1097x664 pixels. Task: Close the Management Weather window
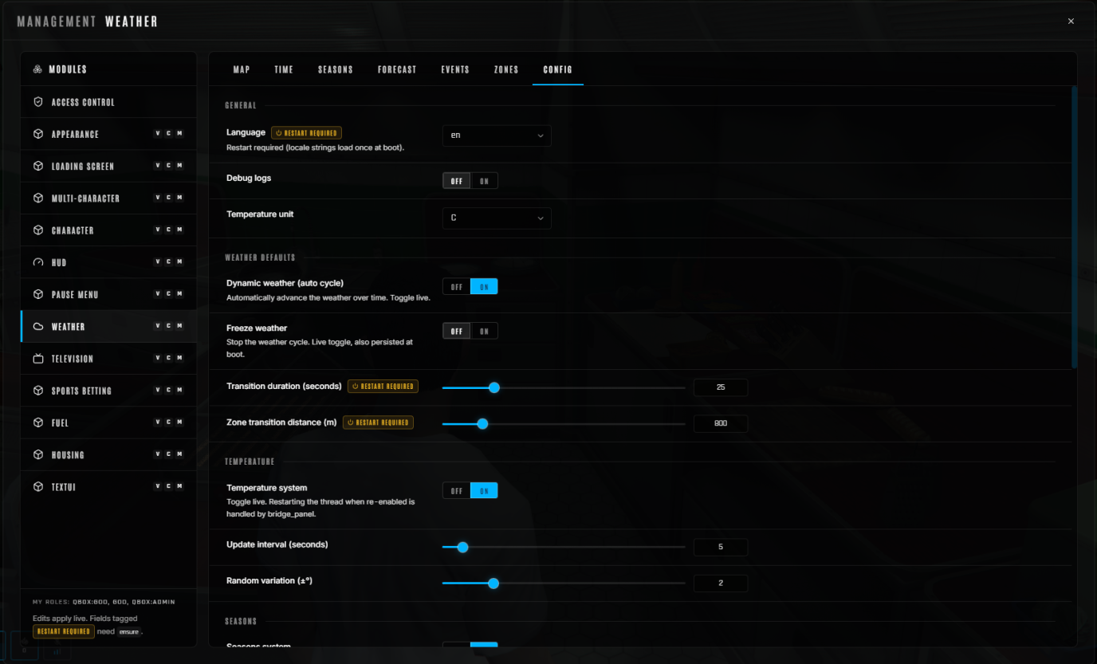click(1071, 22)
